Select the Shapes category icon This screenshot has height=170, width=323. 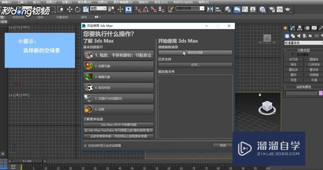tap(293, 36)
